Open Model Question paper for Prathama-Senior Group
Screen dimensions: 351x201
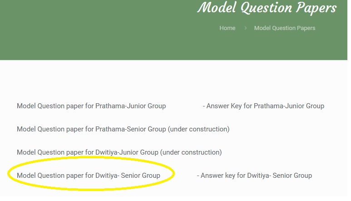92,129
